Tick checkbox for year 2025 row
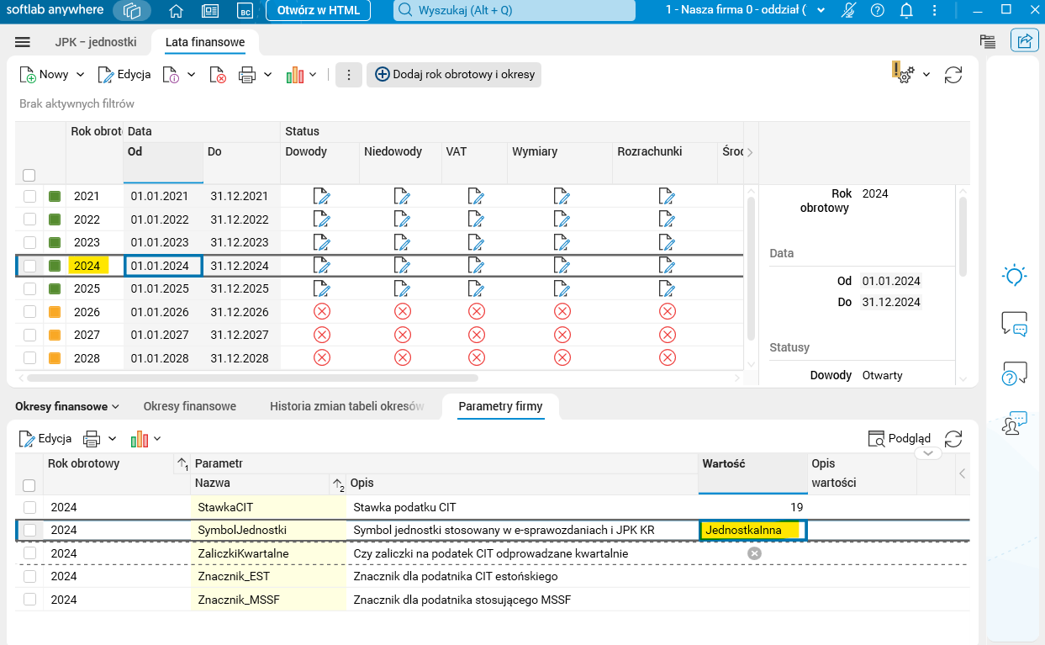The width and height of the screenshot is (1045, 645). pyautogui.click(x=30, y=288)
